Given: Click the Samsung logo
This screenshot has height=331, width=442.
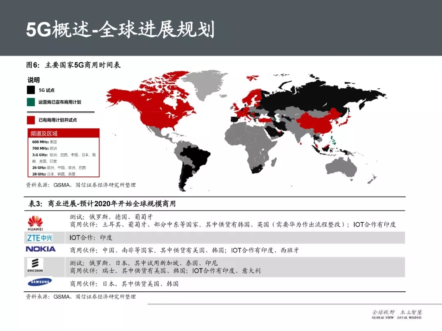Looking at the screenshot, I should point(40,282).
